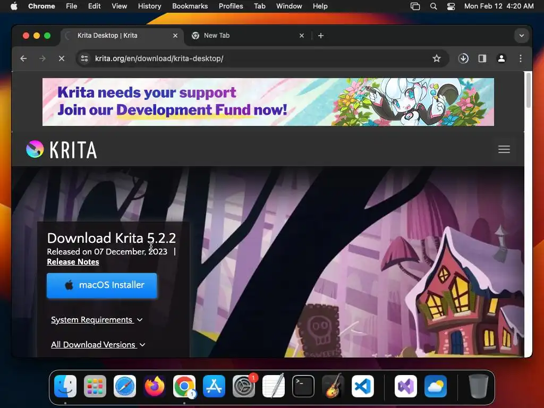
Task: Open the Profiles menu
Action: [x=231, y=6]
